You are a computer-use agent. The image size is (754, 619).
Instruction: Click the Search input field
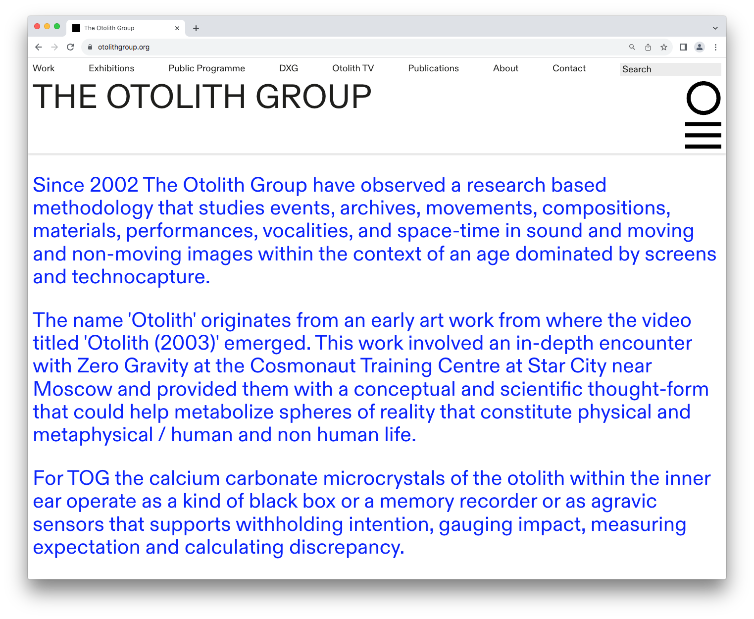click(x=670, y=69)
